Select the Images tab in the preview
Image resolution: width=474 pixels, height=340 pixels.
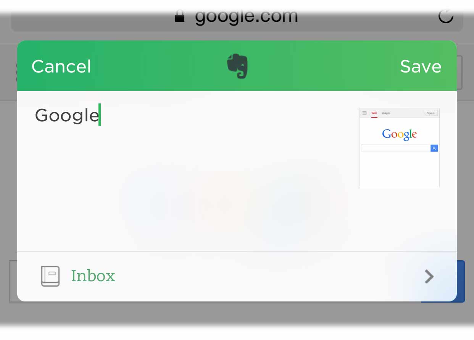(x=386, y=113)
